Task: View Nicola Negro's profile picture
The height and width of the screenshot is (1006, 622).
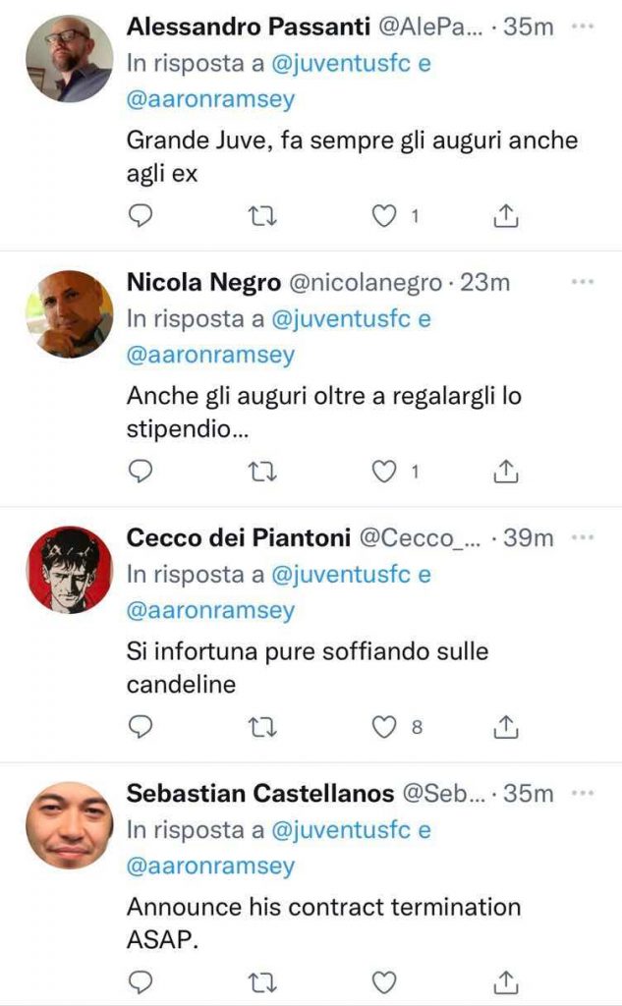Action: pyautogui.click(x=69, y=312)
